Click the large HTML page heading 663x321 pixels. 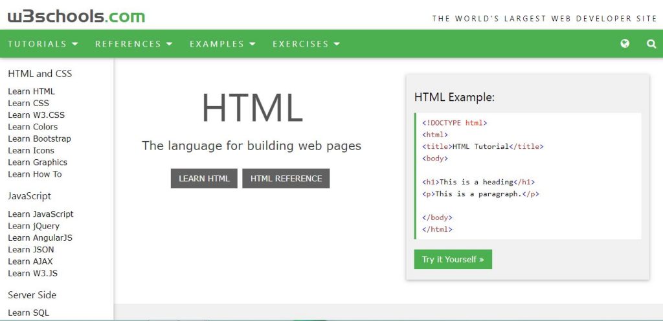click(x=252, y=107)
